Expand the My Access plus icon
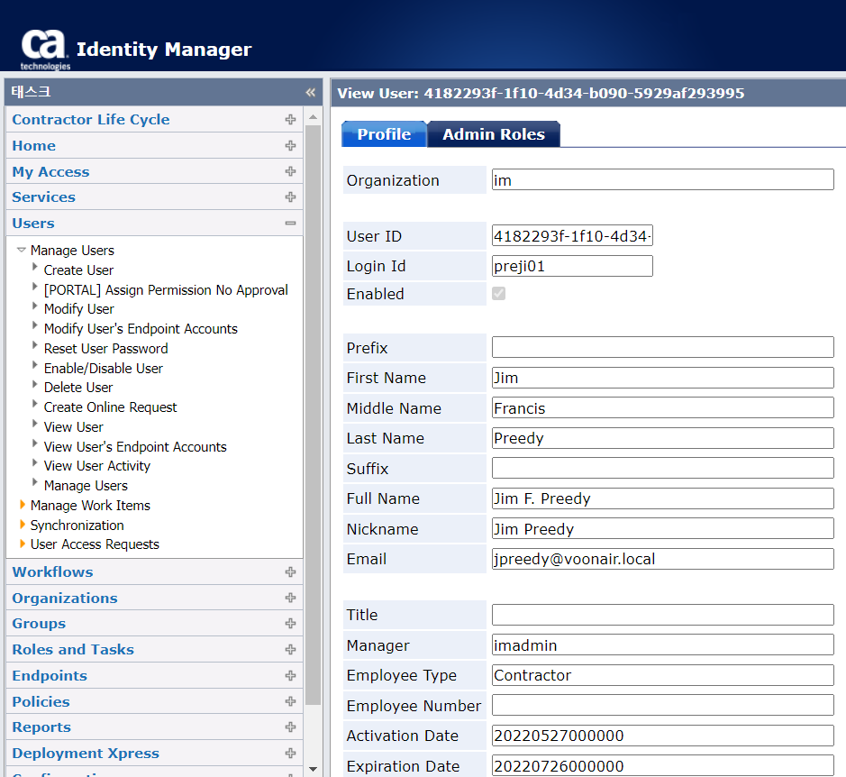The width and height of the screenshot is (846, 777). click(x=290, y=171)
